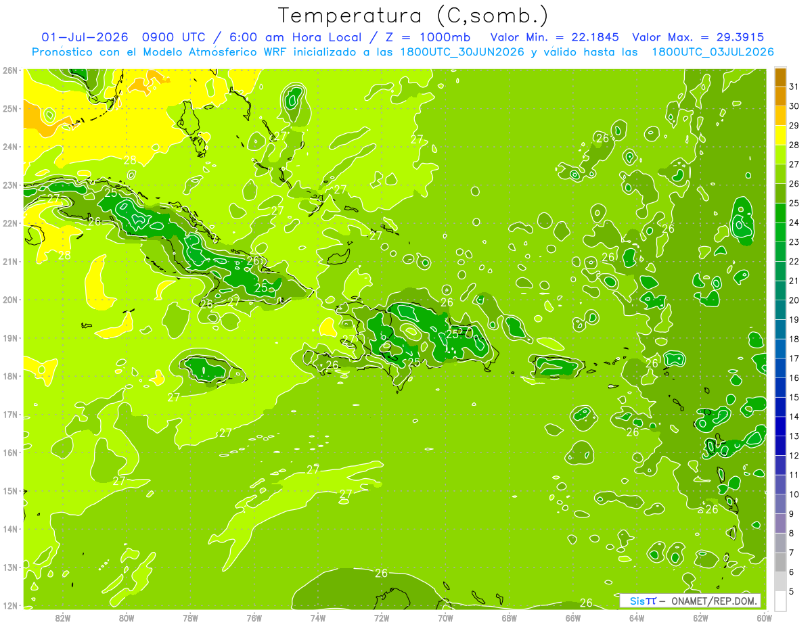Screen dimensions: 812x627
Task: Pick the dark blue legend swatch between 13 and 14
Action: 780,426
